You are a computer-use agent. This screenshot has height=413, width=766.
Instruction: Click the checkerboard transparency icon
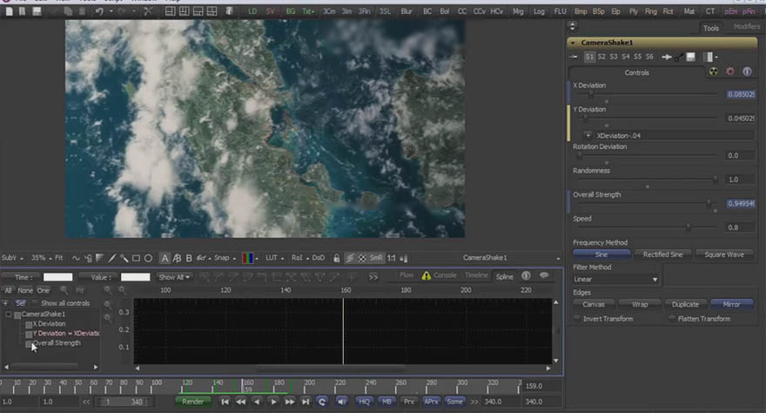pos(362,258)
